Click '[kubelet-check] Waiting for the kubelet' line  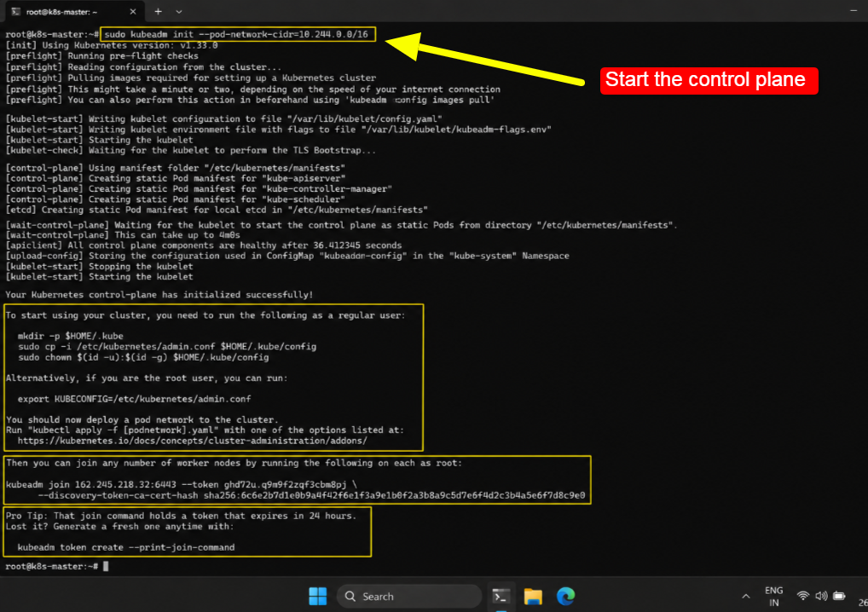pos(190,151)
